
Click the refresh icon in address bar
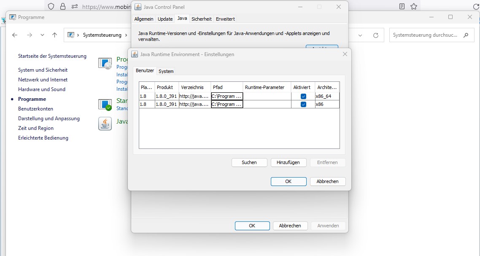pos(375,35)
